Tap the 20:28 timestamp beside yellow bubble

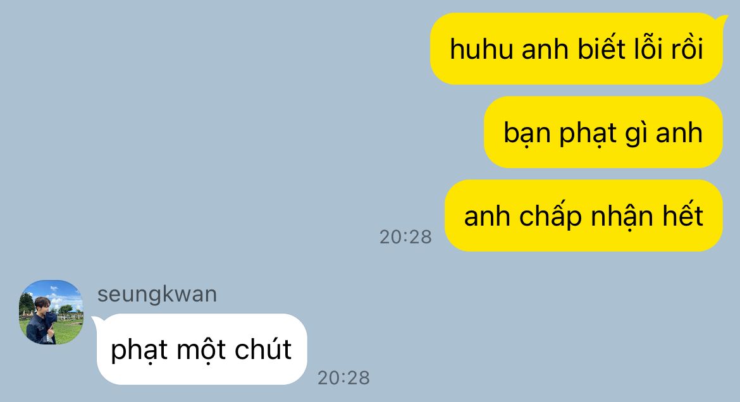click(x=405, y=237)
